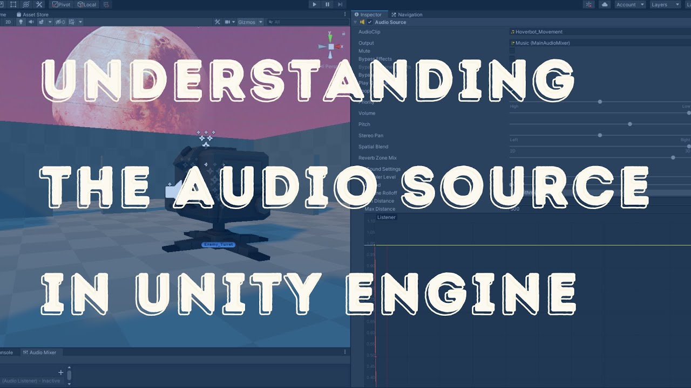This screenshot has height=388, width=691.
Task: Open the scene effects dropdown arrow
Action: (50, 22)
